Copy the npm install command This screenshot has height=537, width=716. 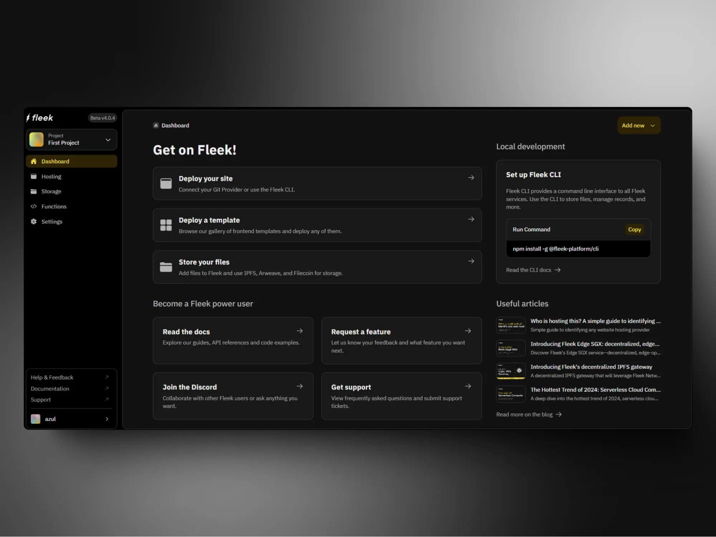tap(634, 229)
